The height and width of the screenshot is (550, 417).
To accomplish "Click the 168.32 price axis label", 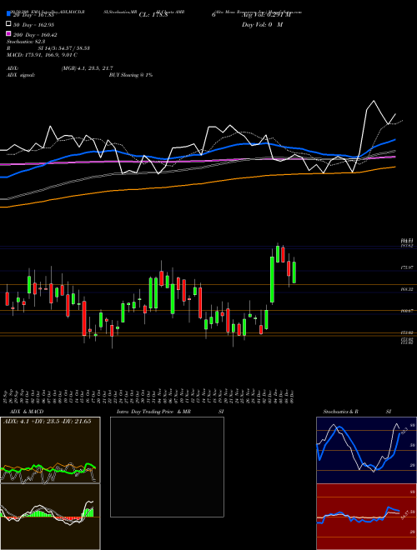I will (407, 289).
